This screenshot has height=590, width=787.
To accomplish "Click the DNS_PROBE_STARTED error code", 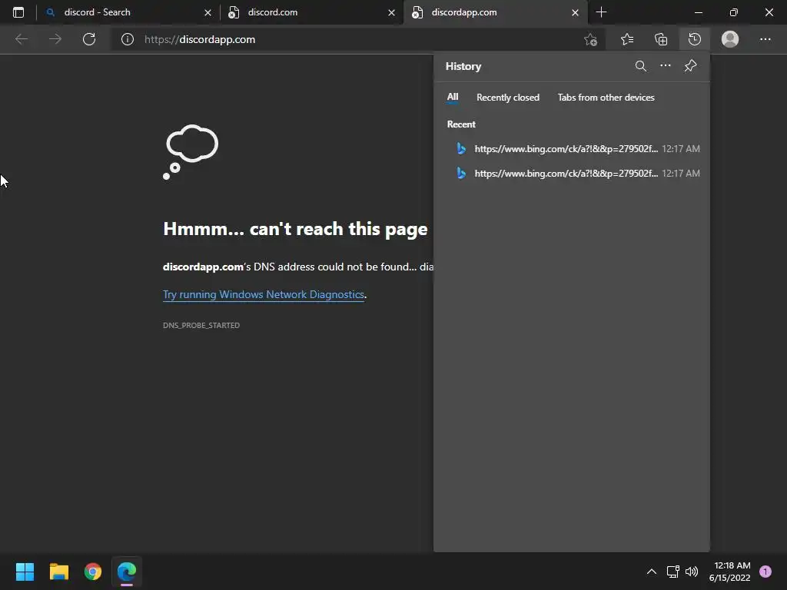I will click(x=201, y=325).
